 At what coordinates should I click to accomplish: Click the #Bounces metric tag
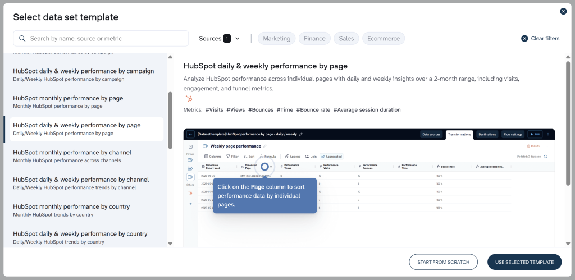click(261, 109)
